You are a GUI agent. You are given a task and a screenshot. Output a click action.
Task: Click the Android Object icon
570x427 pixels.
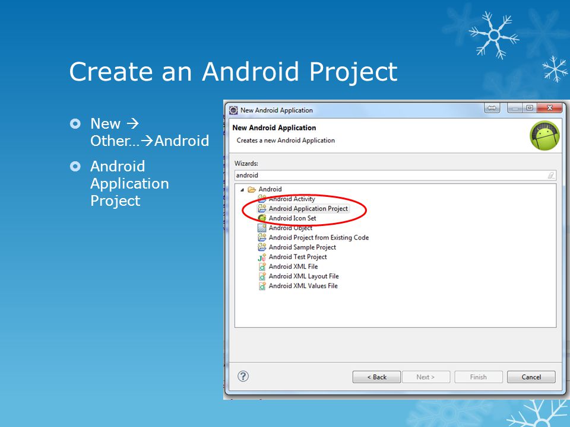(262, 228)
